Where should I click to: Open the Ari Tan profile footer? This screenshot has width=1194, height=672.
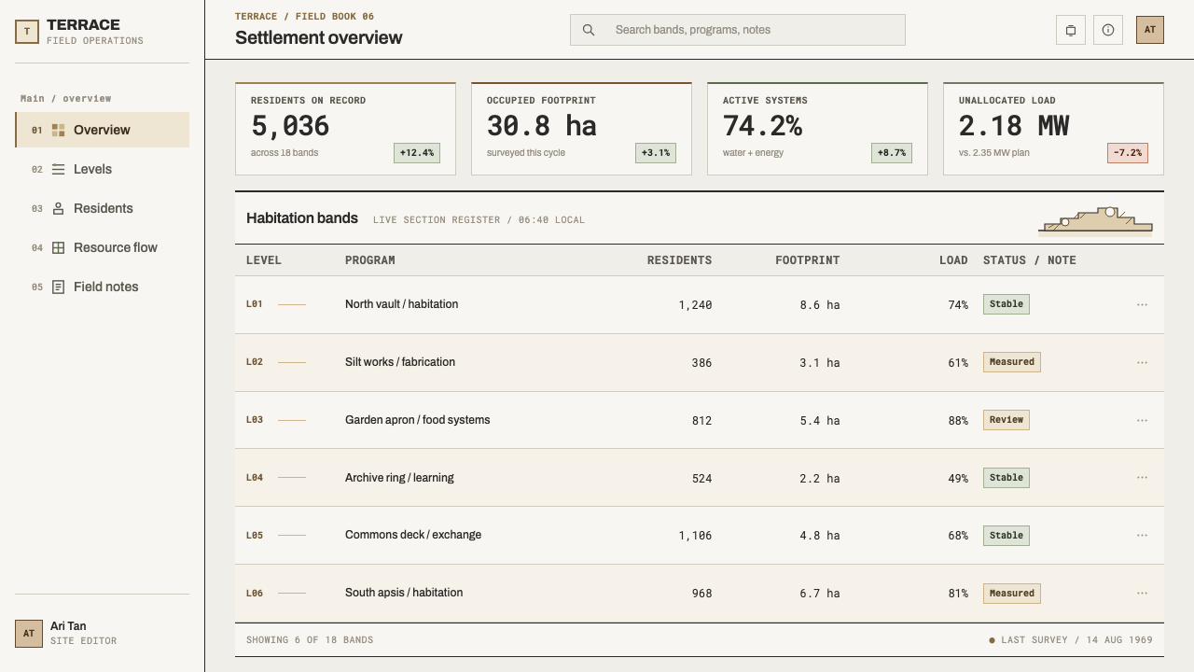(103, 634)
